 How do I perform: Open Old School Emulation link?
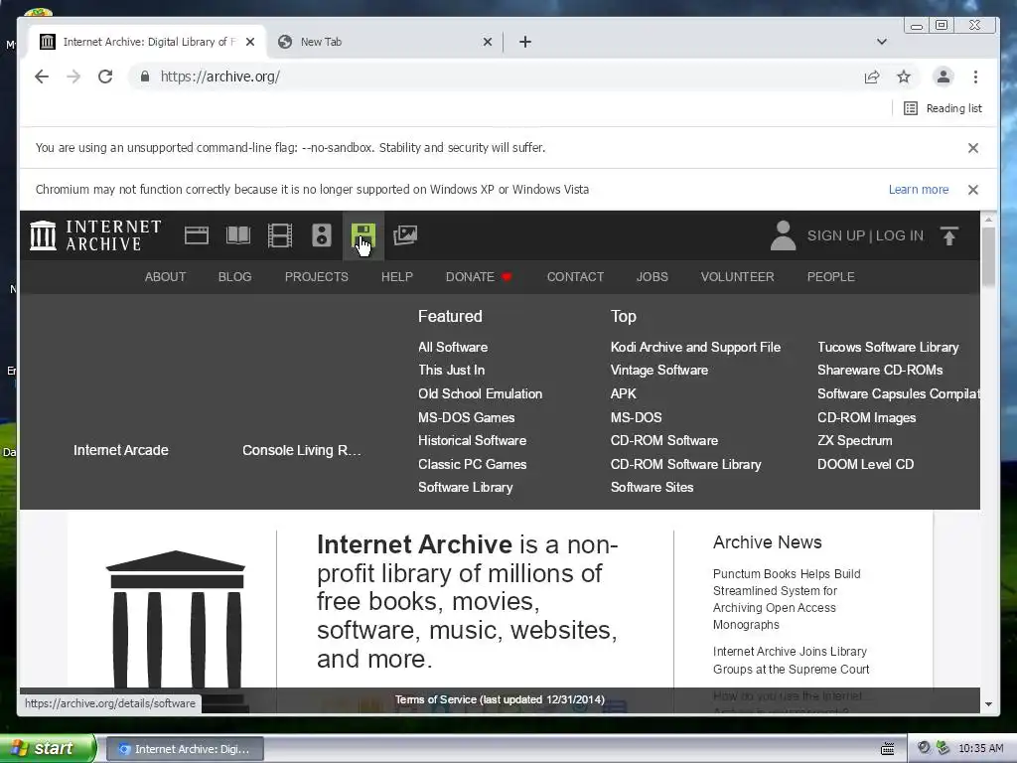click(480, 393)
